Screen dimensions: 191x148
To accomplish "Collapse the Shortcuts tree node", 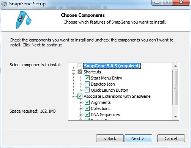I will point(73,72).
